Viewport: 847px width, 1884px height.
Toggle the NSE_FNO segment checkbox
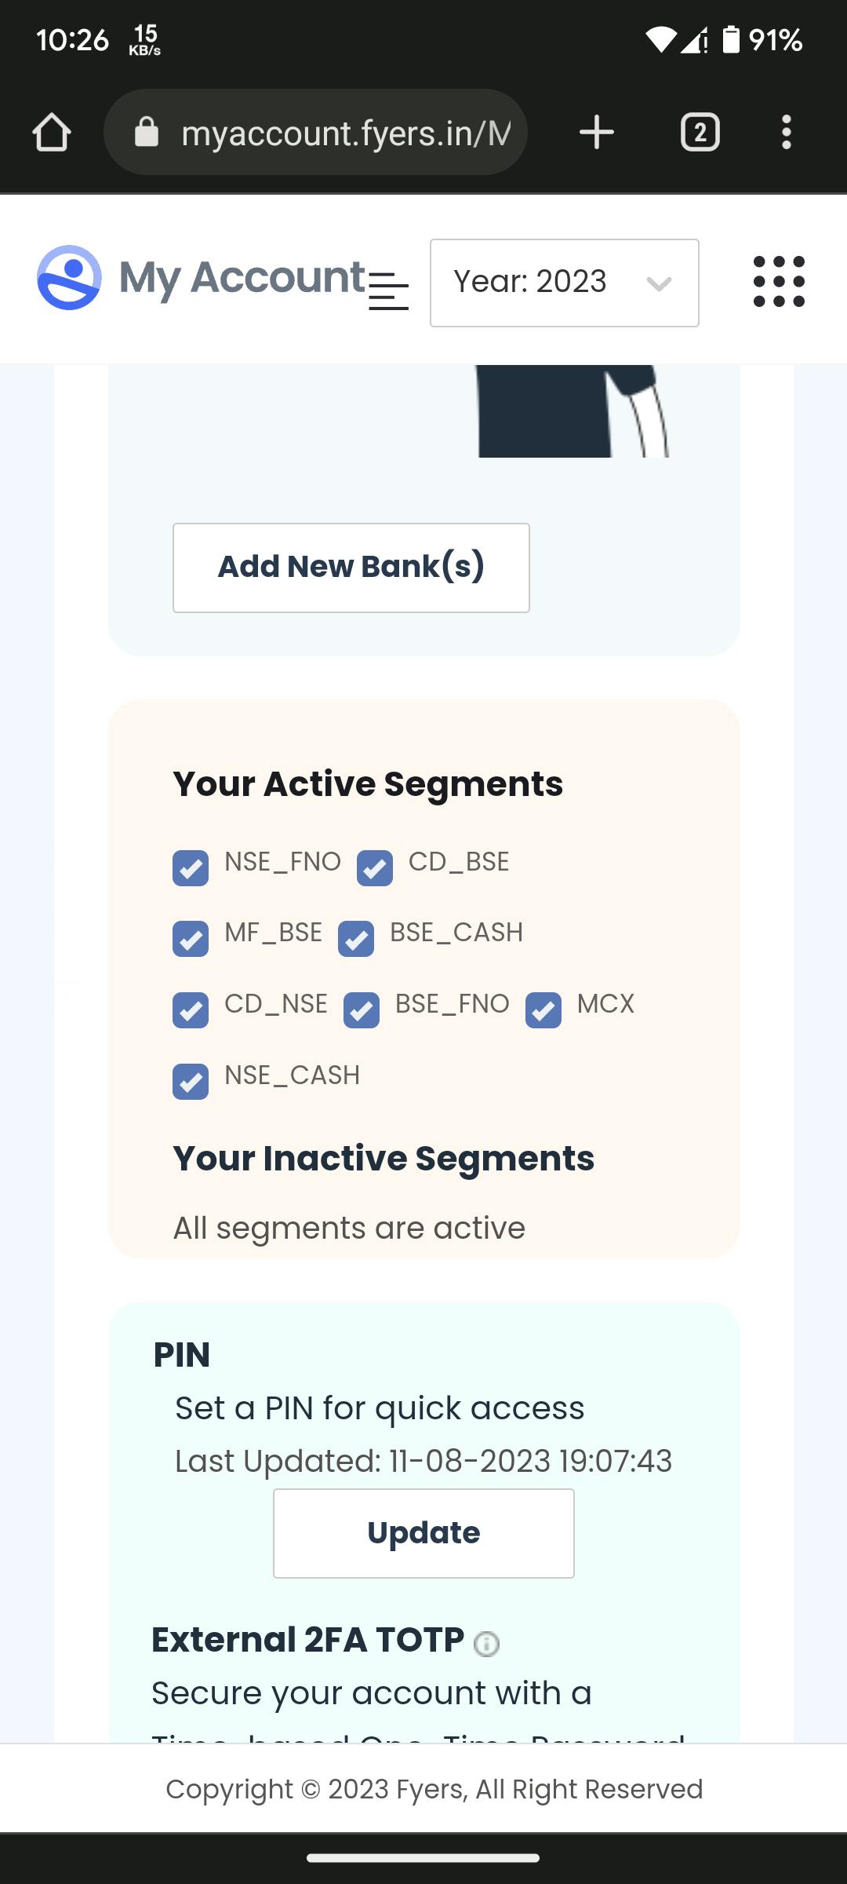click(x=191, y=868)
